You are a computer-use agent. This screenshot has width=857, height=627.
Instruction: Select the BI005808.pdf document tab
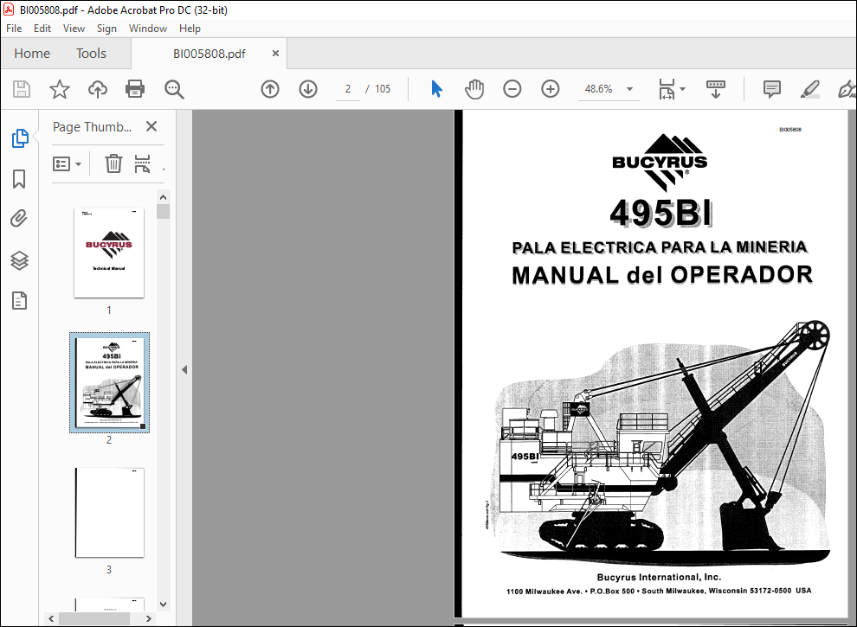pos(209,54)
